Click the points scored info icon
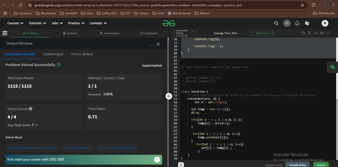Image resolution: width=338 pixels, height=167 pixels. pyautogui.click(x=30, y=109)
